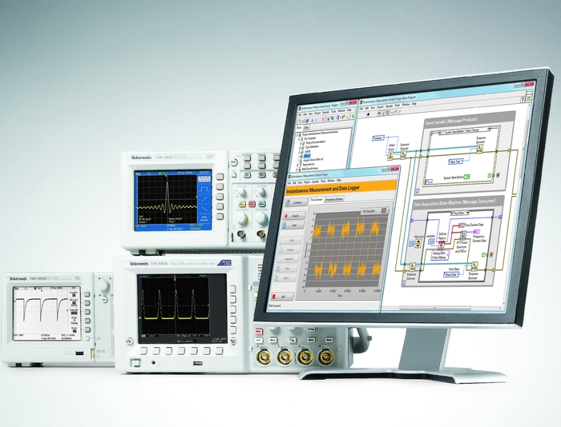Viewport: 561px width, 427px height.
Task: Open the Help menu of the Sample Project window
Action: (339, 180)
